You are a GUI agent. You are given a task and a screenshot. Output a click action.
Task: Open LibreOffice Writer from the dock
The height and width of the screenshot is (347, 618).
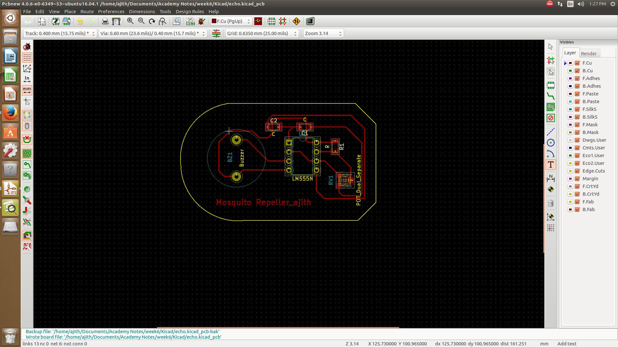(10, 57)
